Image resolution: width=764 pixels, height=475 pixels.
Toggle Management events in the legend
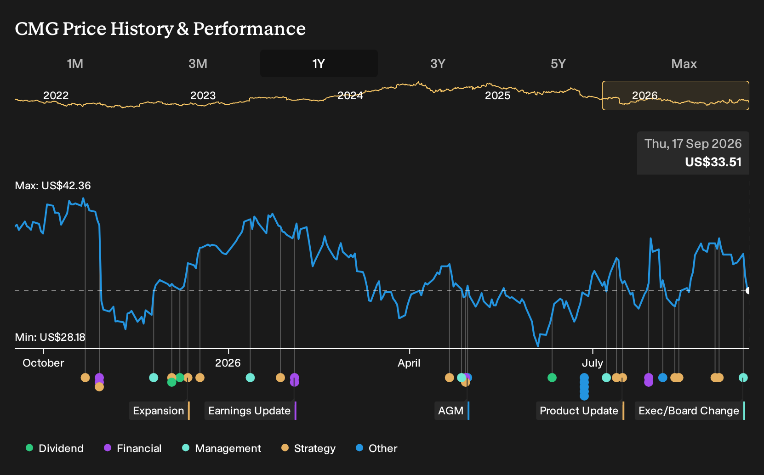(222, 448)
